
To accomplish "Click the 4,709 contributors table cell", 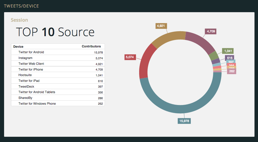I will (99, 70).
